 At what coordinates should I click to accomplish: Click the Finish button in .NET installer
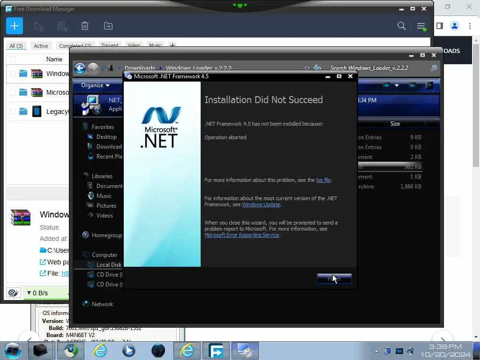coord(334,279)
